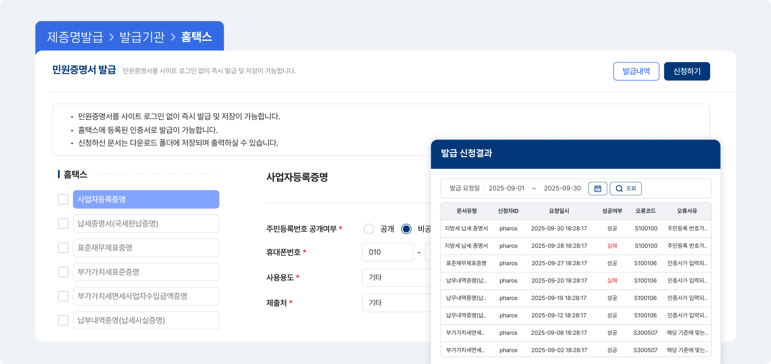Select the 공개 radio button

pyautogui.click(x=369, y=229)
